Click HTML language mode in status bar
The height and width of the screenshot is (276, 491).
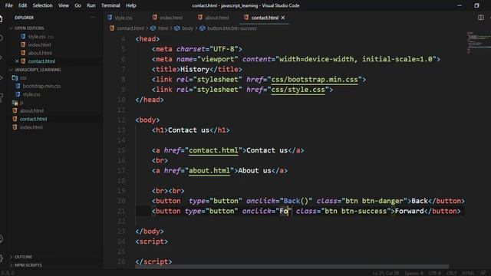468,273
